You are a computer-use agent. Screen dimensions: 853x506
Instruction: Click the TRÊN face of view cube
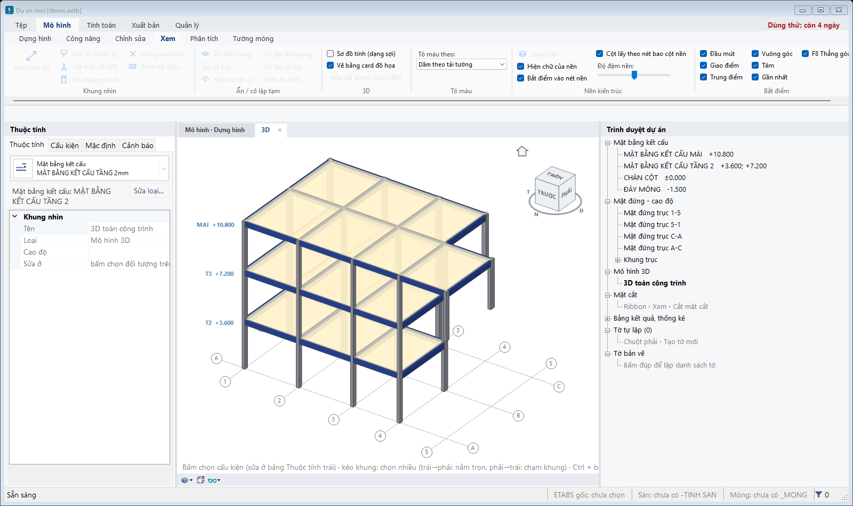pos(555,175)
